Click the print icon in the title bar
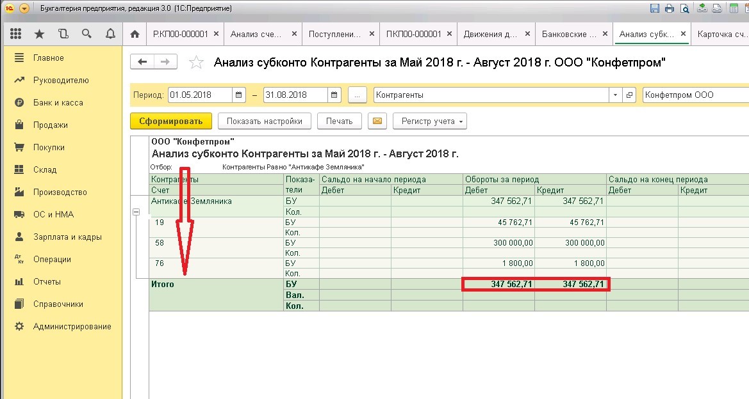Viewport: 749px width, 399px height. coord(669,8)
